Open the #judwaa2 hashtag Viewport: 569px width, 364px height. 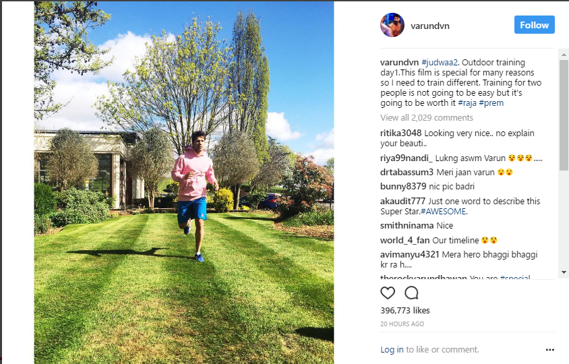tap(440, 63)
